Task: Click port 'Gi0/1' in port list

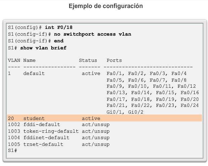Action: pos(114,112)
